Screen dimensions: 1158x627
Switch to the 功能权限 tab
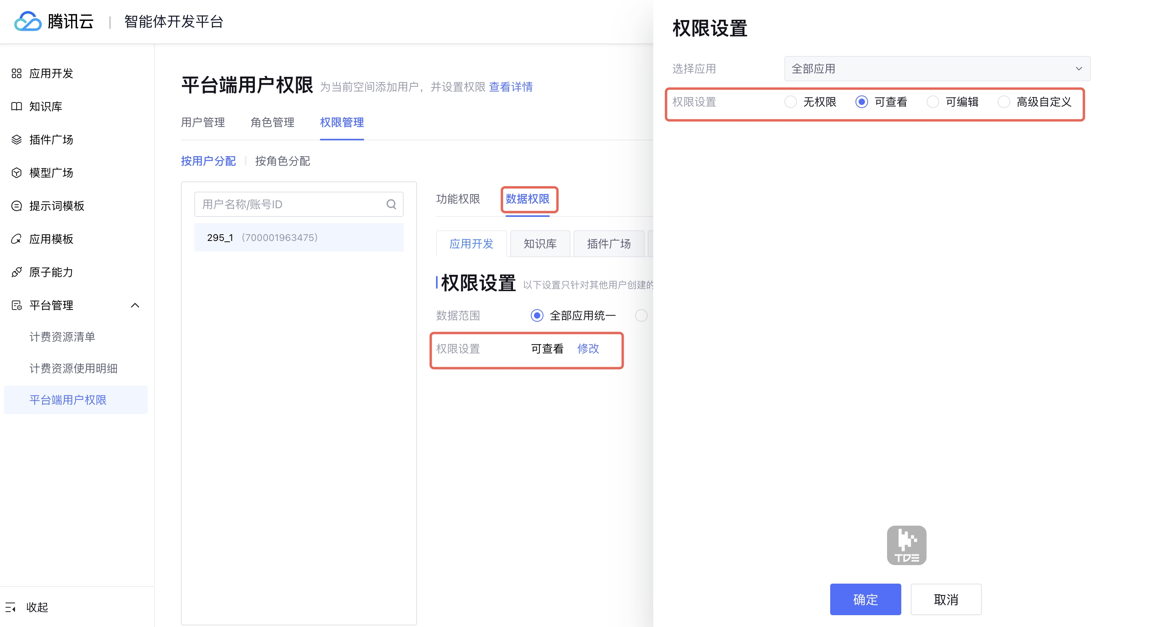(458, 199)
